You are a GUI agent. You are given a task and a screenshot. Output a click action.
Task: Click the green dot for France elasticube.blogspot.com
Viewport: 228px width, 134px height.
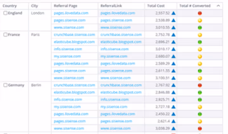point(200,42)
